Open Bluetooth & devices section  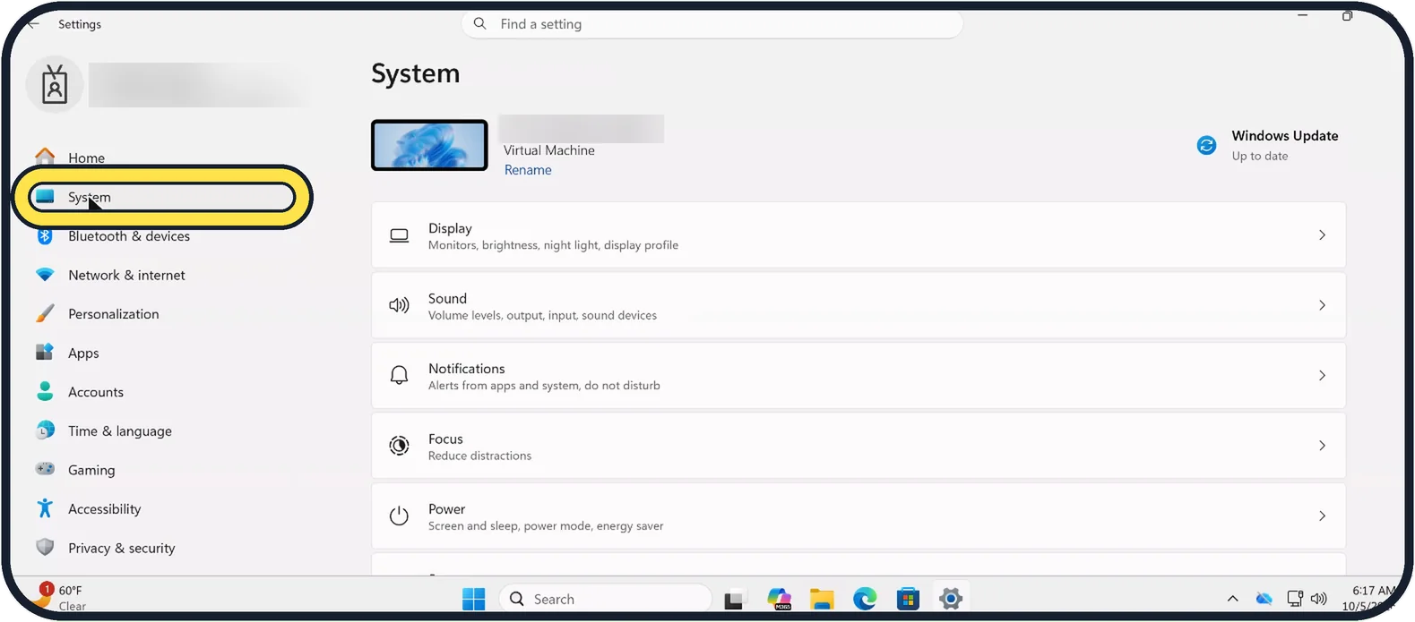point(129,236)
